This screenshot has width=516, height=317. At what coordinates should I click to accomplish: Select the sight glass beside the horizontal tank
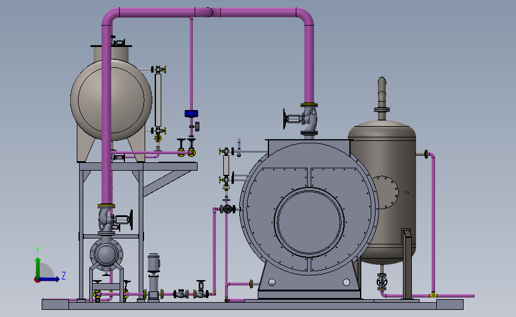[x=158, y=101]
